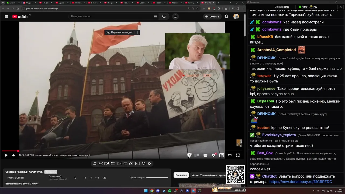Bookmark this page with the star
The width and height of the screenshot is (345, 194).
click(x=198, y=8)
